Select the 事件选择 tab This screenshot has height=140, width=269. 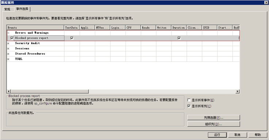pyautogui.click(x=22, y=9)
